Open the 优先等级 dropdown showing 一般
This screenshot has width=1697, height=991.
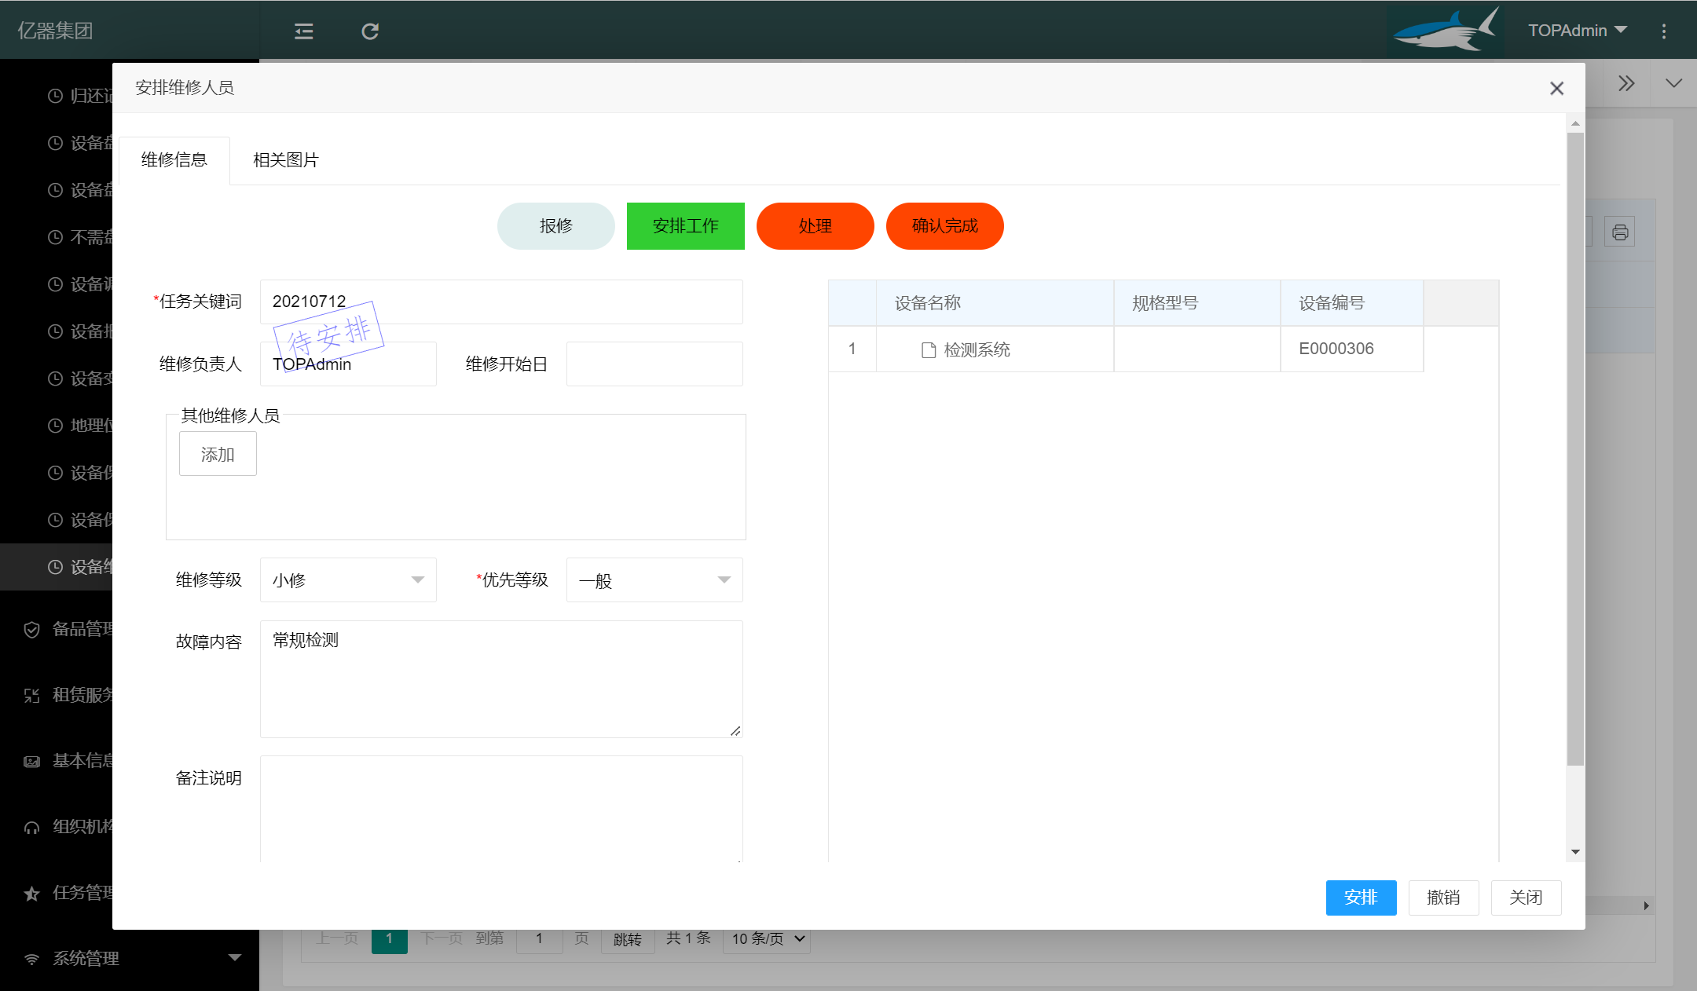click(x=654, y=580)
